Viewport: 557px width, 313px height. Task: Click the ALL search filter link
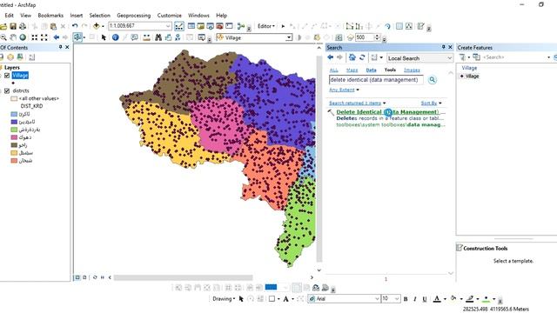point(333,70)
